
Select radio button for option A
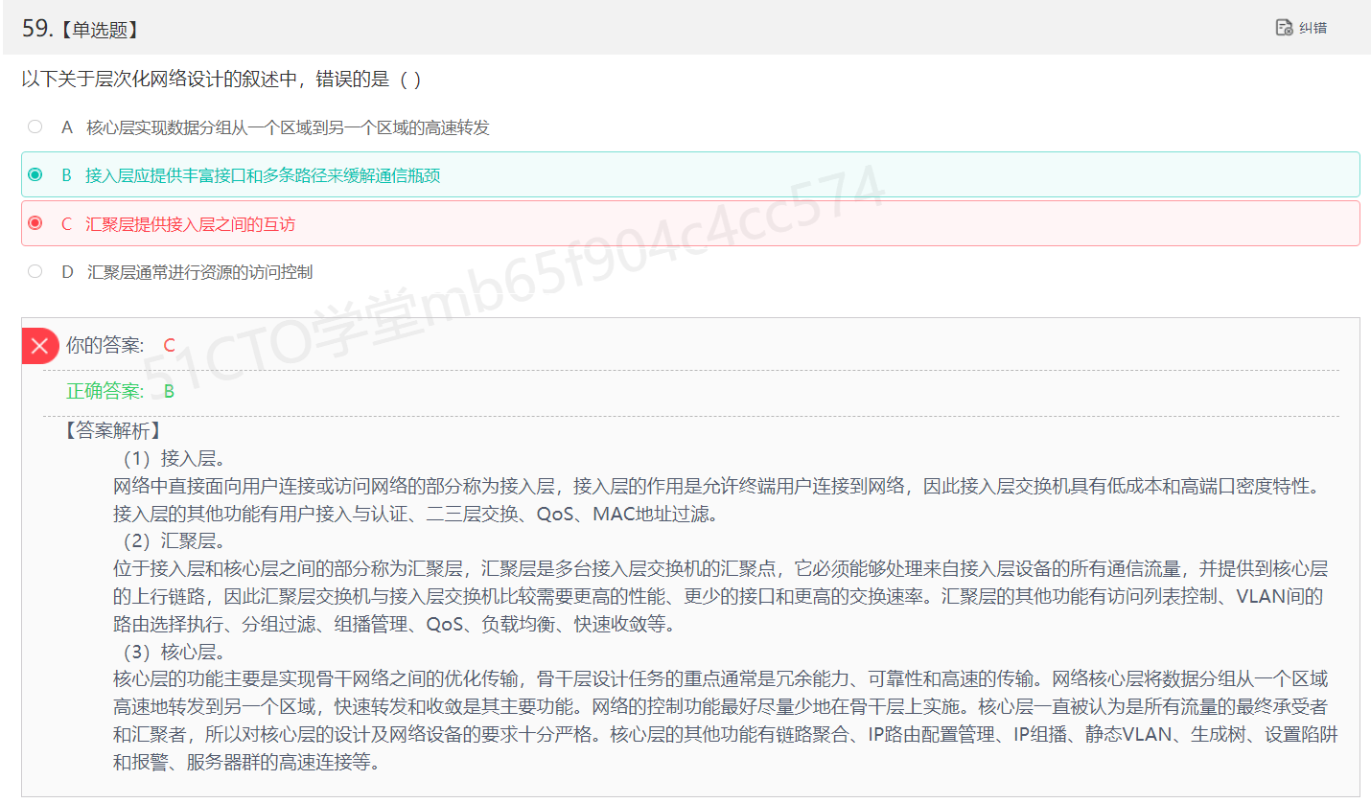(35, 126)
